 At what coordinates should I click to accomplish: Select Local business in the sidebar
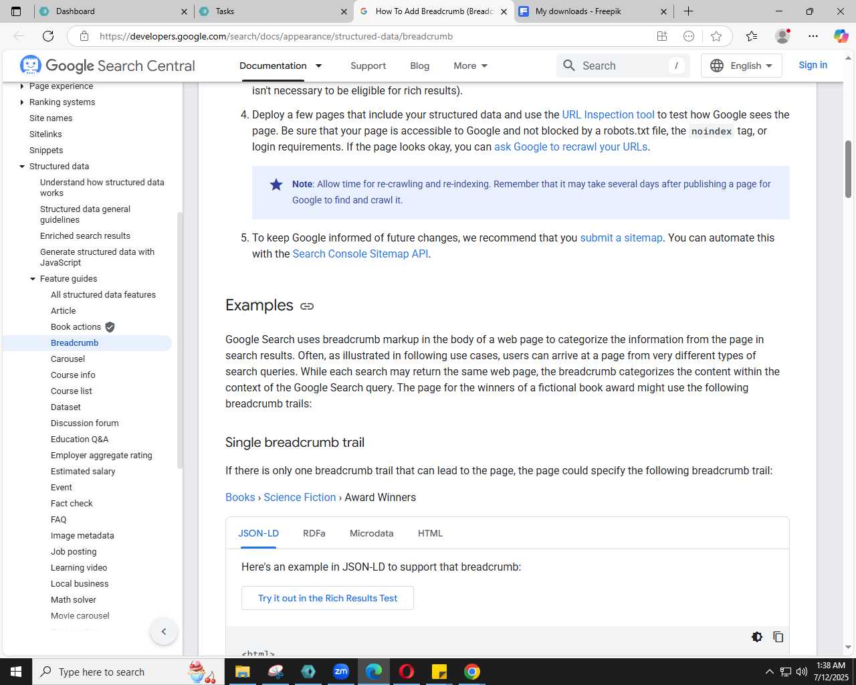point(80,584)
